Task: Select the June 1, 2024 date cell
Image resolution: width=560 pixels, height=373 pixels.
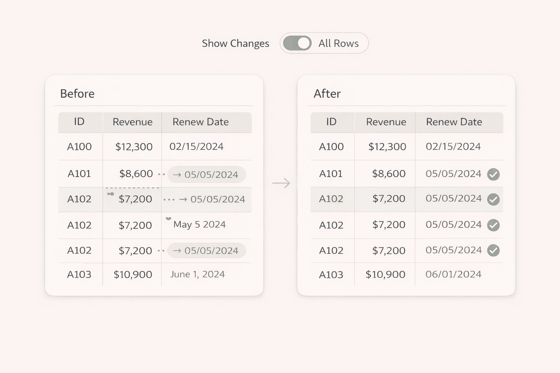Action: pos(197,274)
